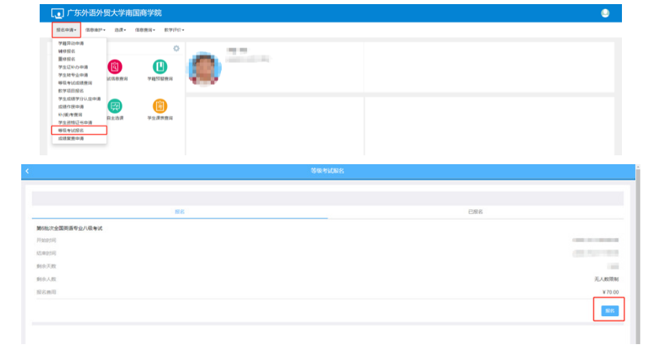Viewport: 663px width, 353px height.
Task: Click the blurred student profile photo
Action: click(x=205, y=68)
